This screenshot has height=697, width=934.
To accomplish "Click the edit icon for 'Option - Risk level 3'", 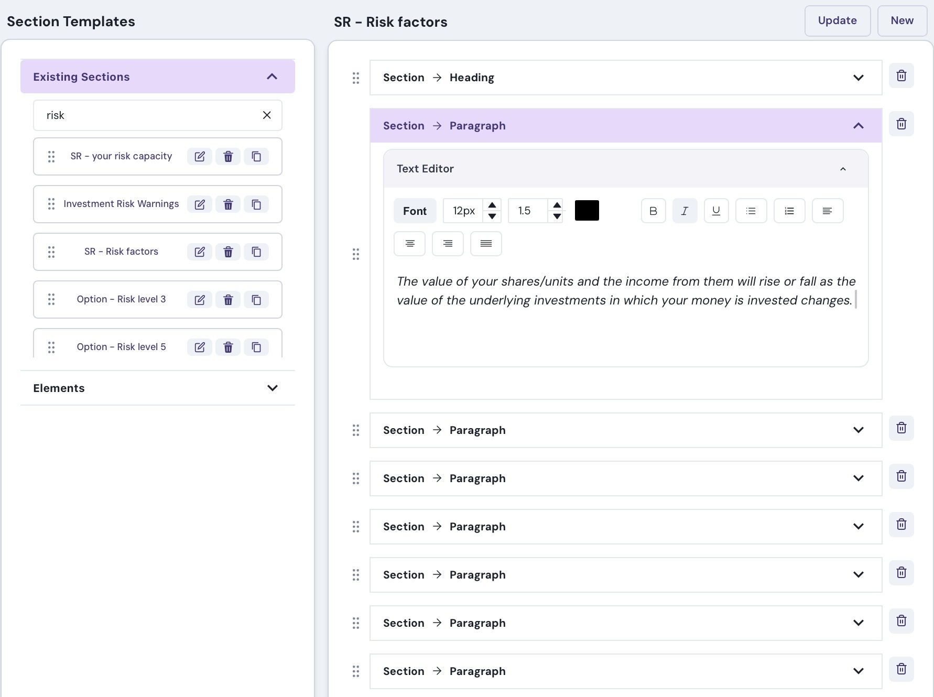I will tap(200, 300).
